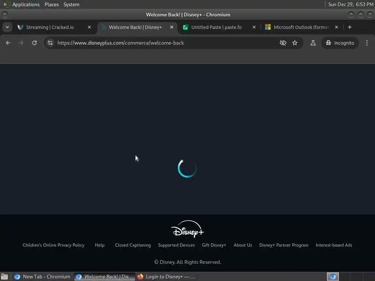The width and height of the screenshot is (375, 281).
Task: View site information icon in address bar
Action: coord(50,43)
